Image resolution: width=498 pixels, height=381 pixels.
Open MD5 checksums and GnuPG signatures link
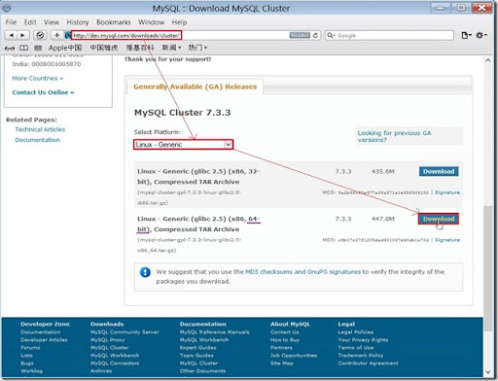coord(302,272)
